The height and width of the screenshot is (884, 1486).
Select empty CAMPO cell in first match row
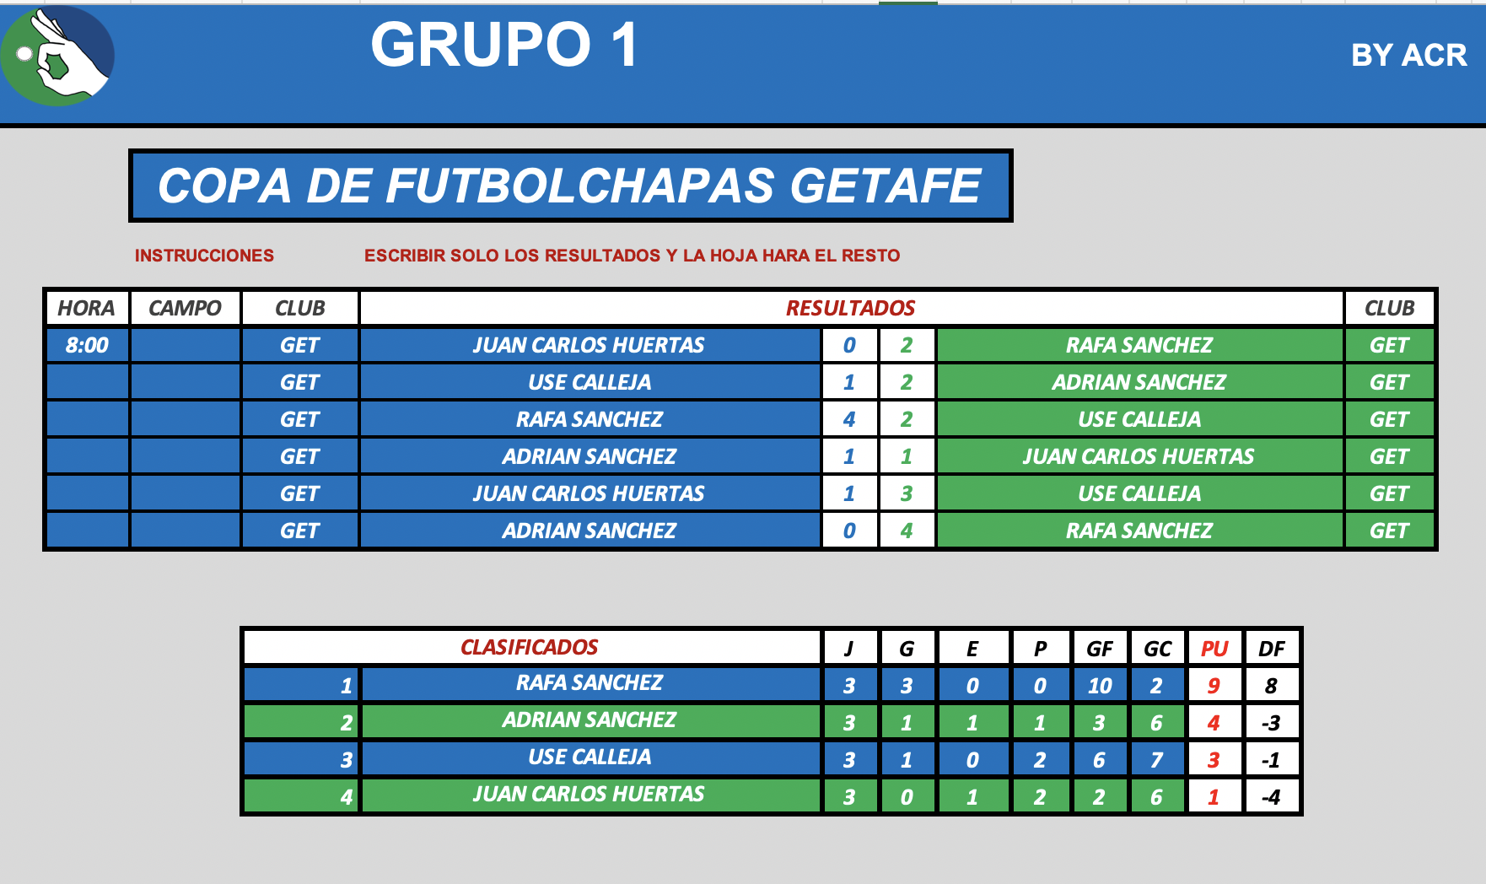(x=186, y=345)
